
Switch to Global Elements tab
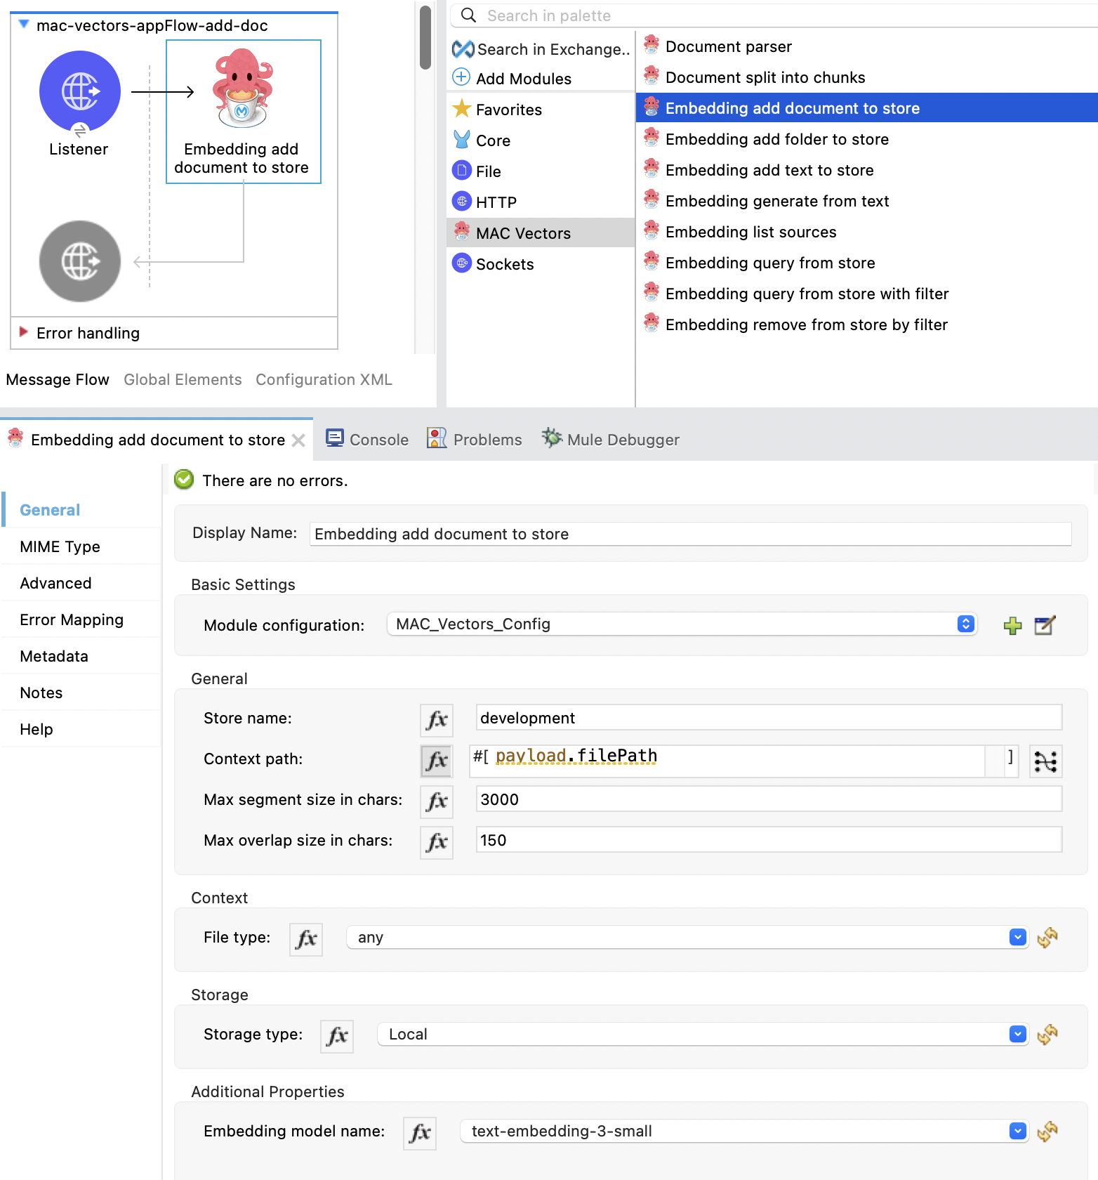point(183,379)
